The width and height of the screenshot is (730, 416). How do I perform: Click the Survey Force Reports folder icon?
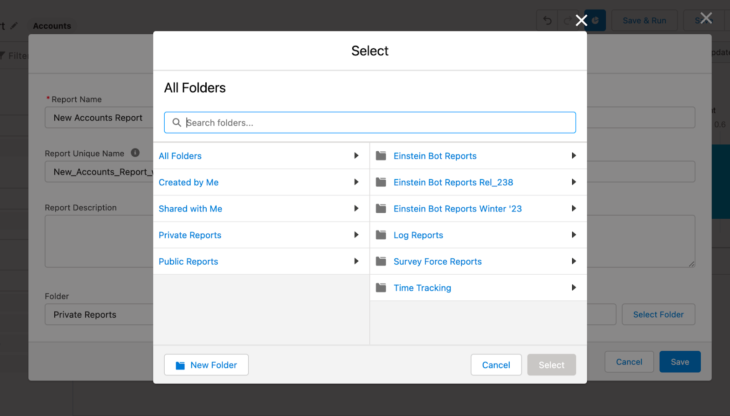pos(381,262)
